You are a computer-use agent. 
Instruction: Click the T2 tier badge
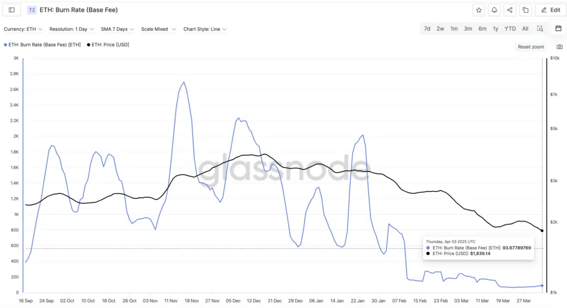click(x=32, y=10)
